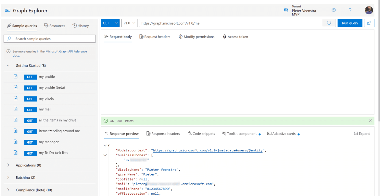The width and height of the screenshot is (380, 196).
Task: Open the Access token tab
Action: [x=235, y=37]
